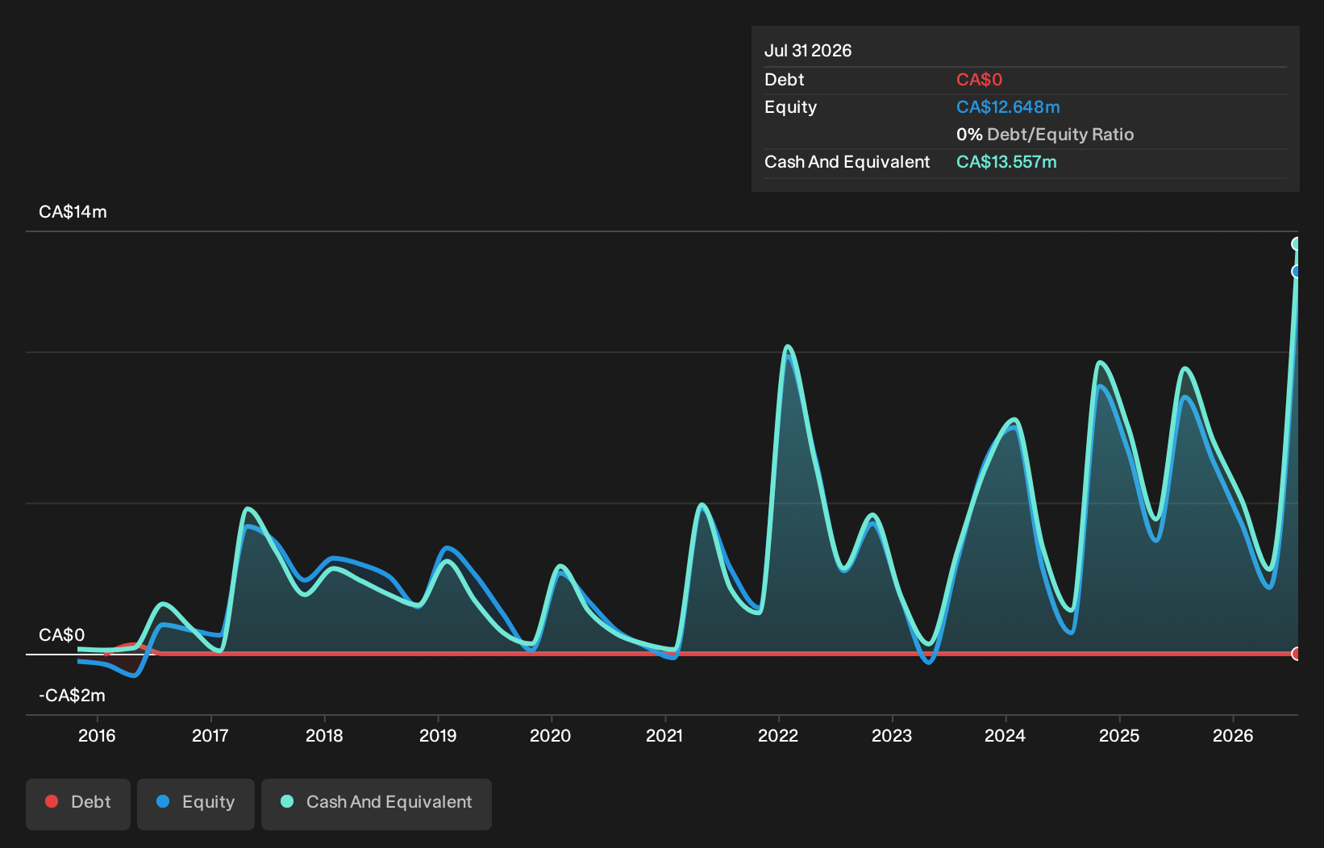The height and width of the screenshot is (848, 1324).
Task: Click the teal Cash endpoint marker
Action: point(1296,243)
